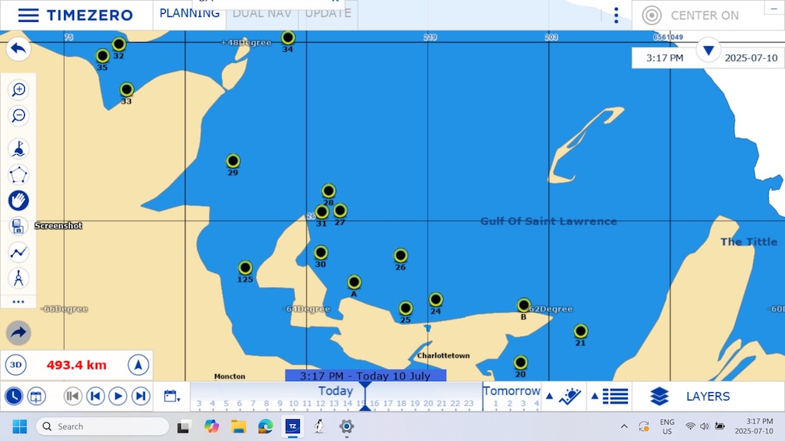Select the boundary polygon tool
Image resolution: width=785 pixels, height=441 pixels.
[19, 174]
